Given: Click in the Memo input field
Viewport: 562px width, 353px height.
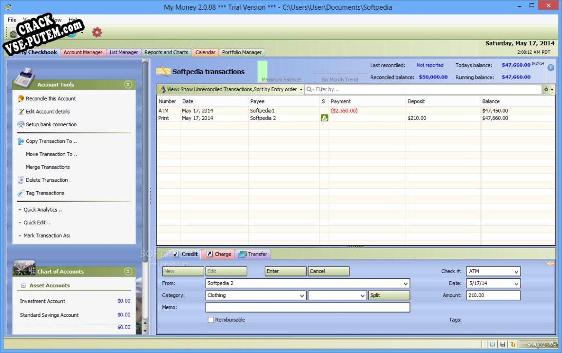Looking at the screenshot, I should coord(308,308).
